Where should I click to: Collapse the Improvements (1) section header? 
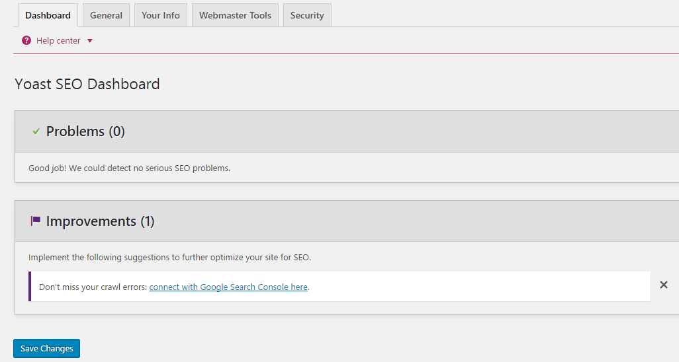[347, 221]
